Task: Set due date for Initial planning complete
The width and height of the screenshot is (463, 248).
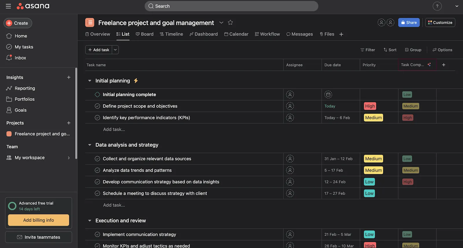Action: click(328, 94)
